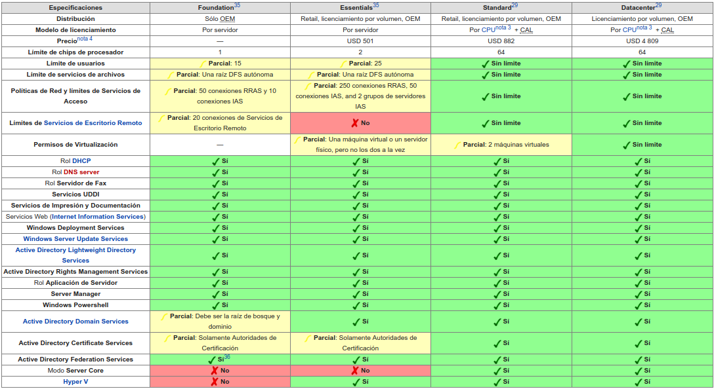The image size is (714, 389).
Task: Click partial icon in Foundation Límite de usuarios cell
Action: 203,64
